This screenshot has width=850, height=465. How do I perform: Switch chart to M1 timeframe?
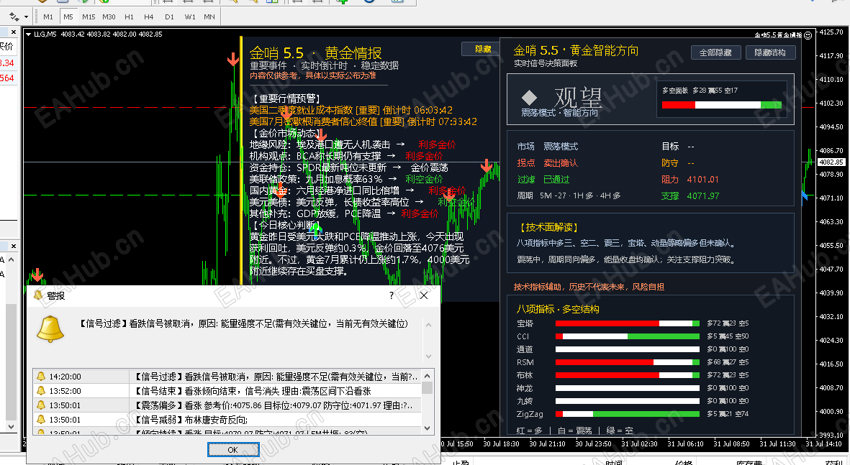click(48, 17)
